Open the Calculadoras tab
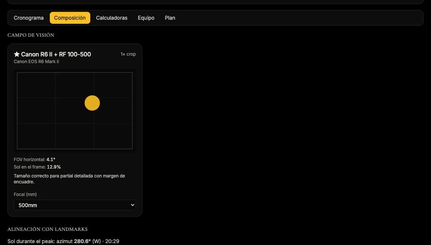Screen dimensions: 431x245 point(111,18)
